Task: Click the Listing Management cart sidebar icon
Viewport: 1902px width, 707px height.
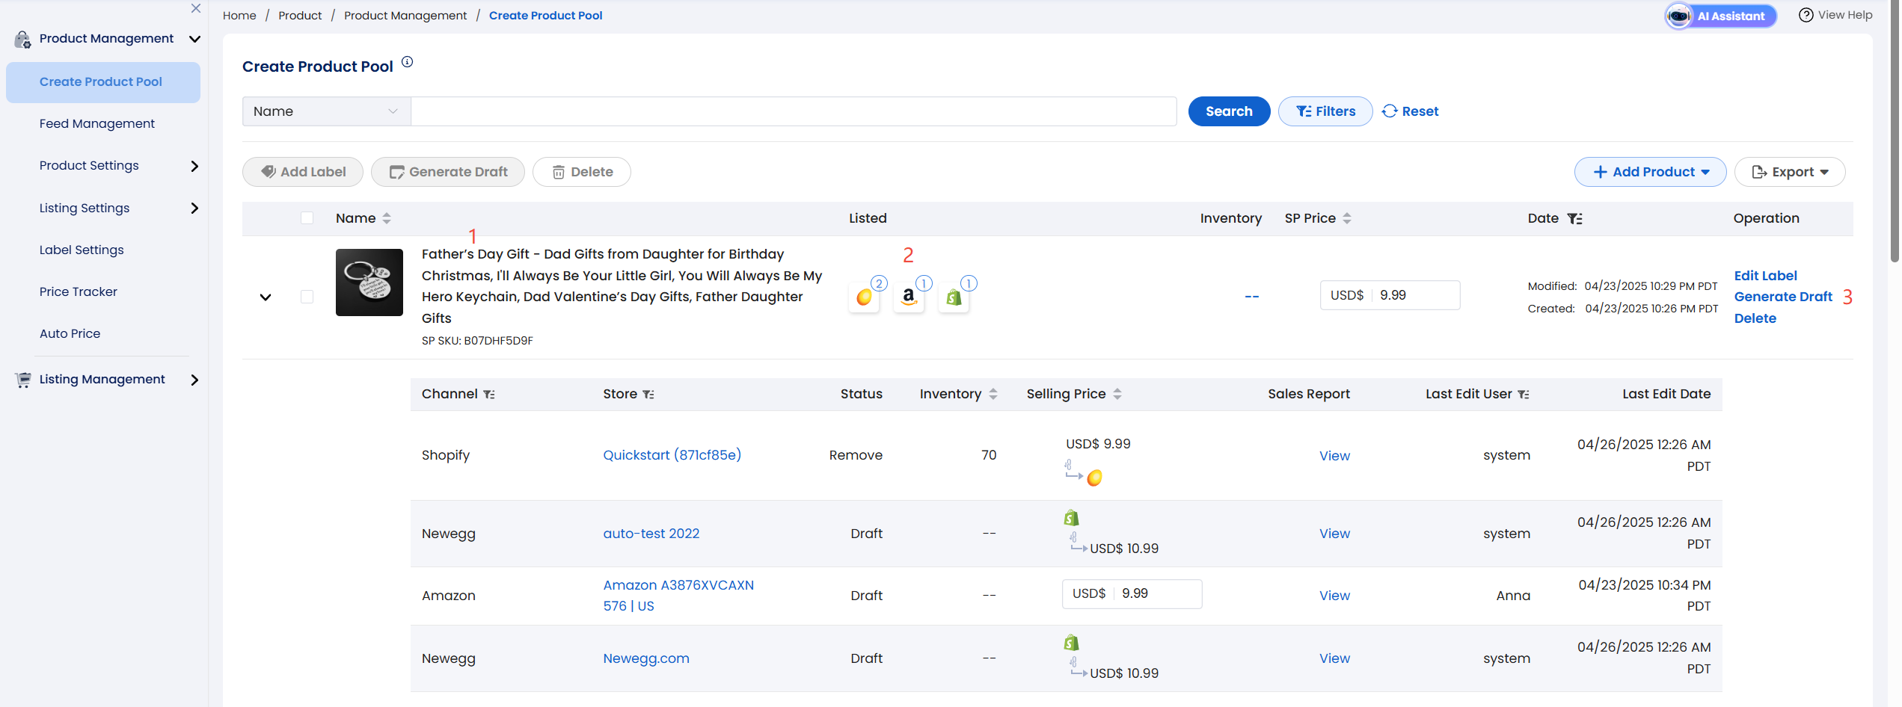Action: pyautogui.click(x=23, y=380)
